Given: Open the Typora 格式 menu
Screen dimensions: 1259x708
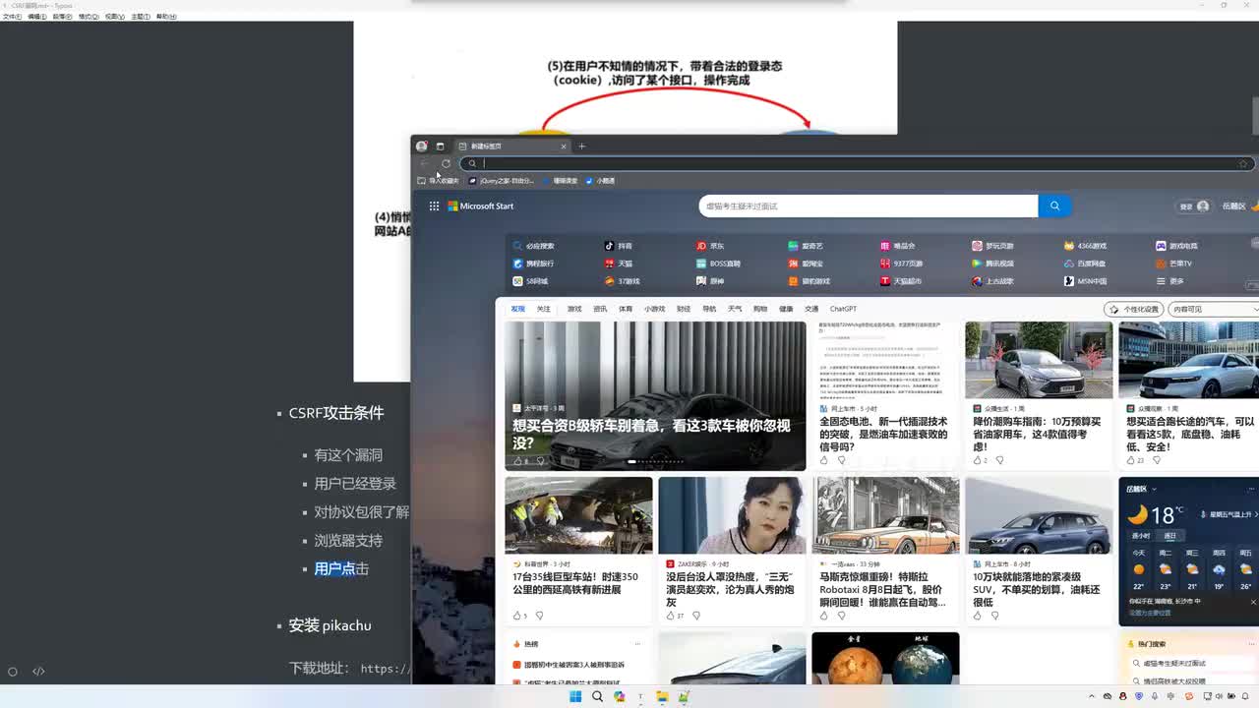Looking at the screenshot, I should pos(89,17).
